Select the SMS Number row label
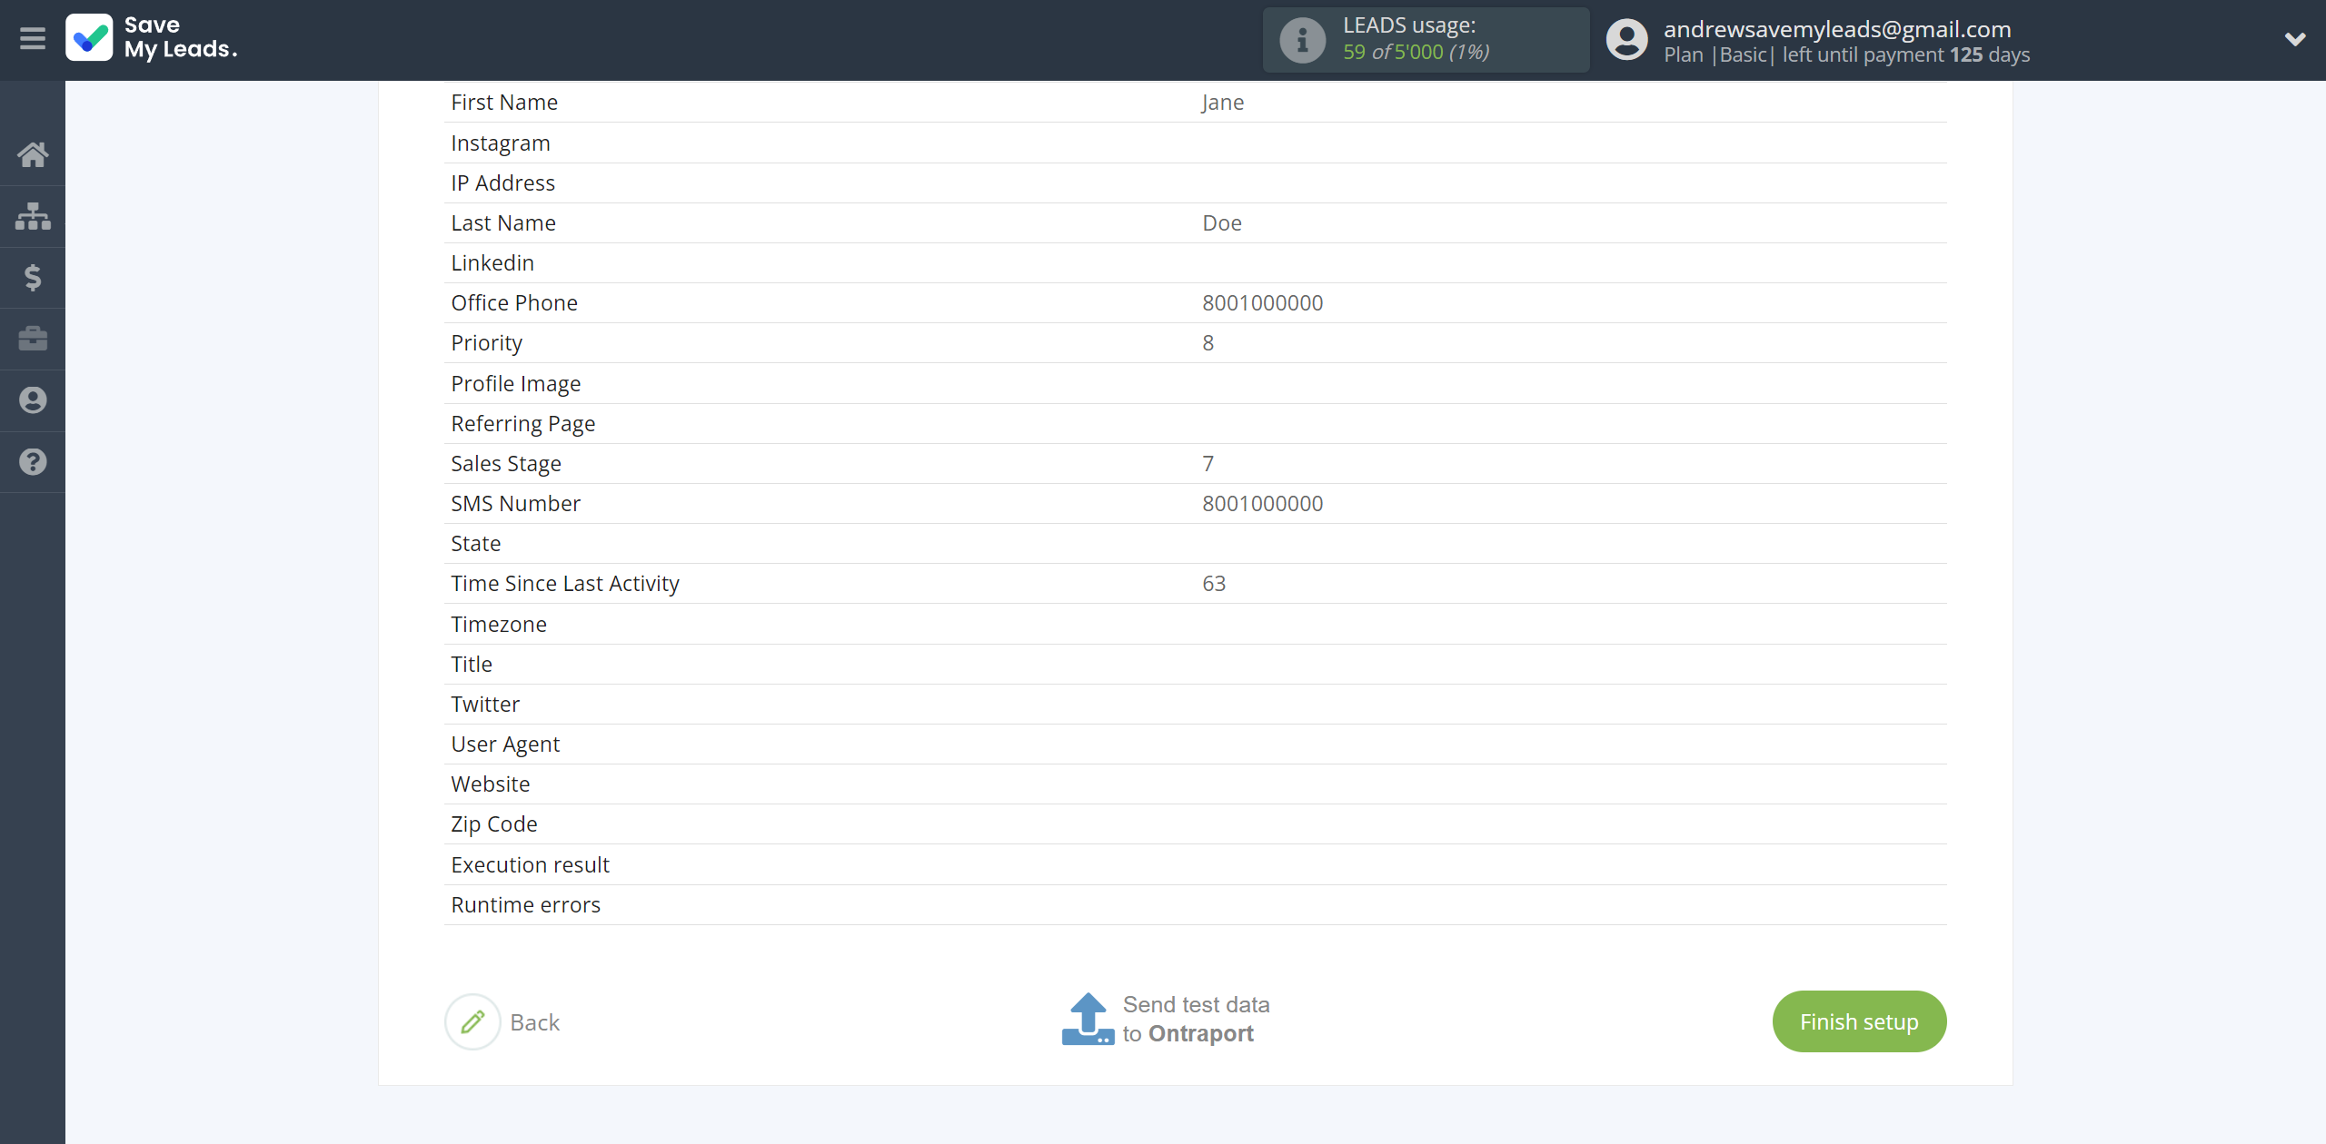Screen dimensions: 2326x1144 pyautogui.click(x=516, y=504)
